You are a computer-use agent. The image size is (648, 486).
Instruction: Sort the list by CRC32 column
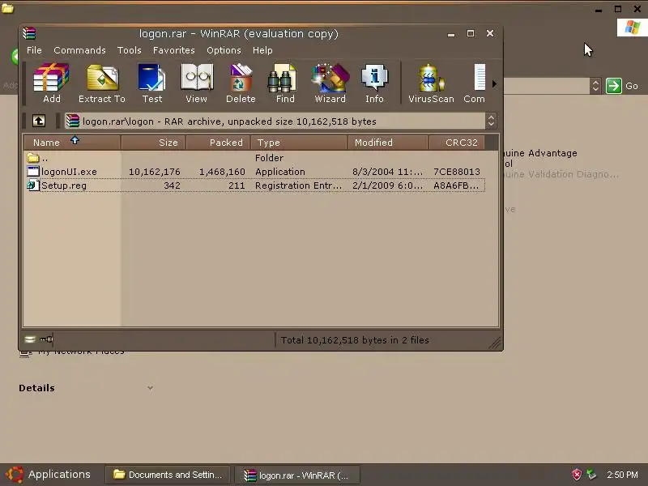[457, 143]
